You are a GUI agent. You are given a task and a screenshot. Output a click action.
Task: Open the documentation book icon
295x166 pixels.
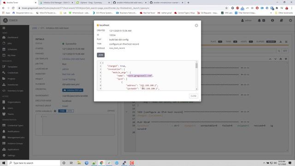[282, 20]
